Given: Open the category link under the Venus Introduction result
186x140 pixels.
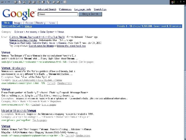Looking at the screenshot, I should pyautogui.click(x=37, y=80).
